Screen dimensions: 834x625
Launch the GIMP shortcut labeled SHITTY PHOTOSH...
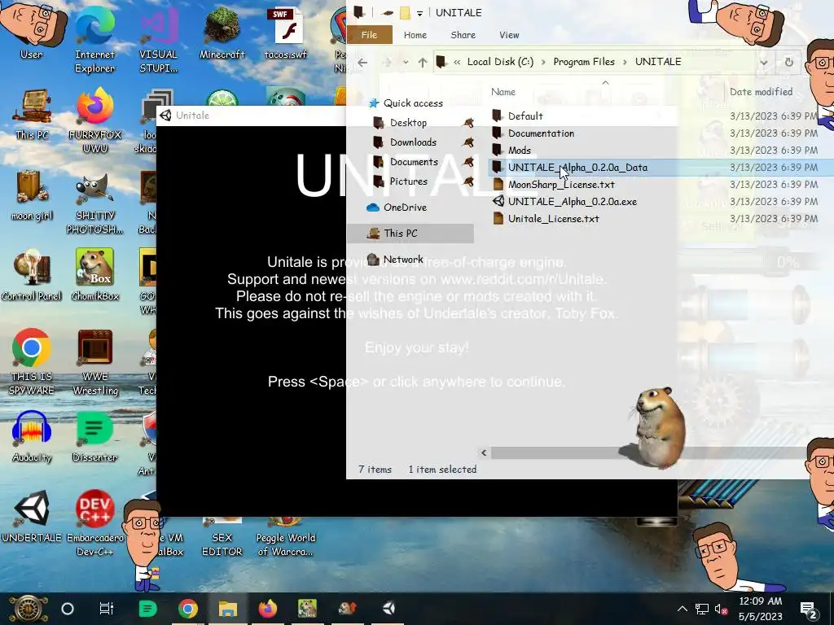point(94,203)
